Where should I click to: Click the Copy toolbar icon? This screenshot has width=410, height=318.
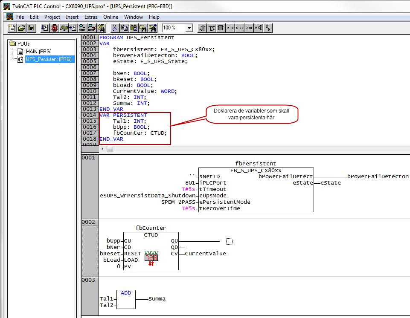(x=124, y=28)
